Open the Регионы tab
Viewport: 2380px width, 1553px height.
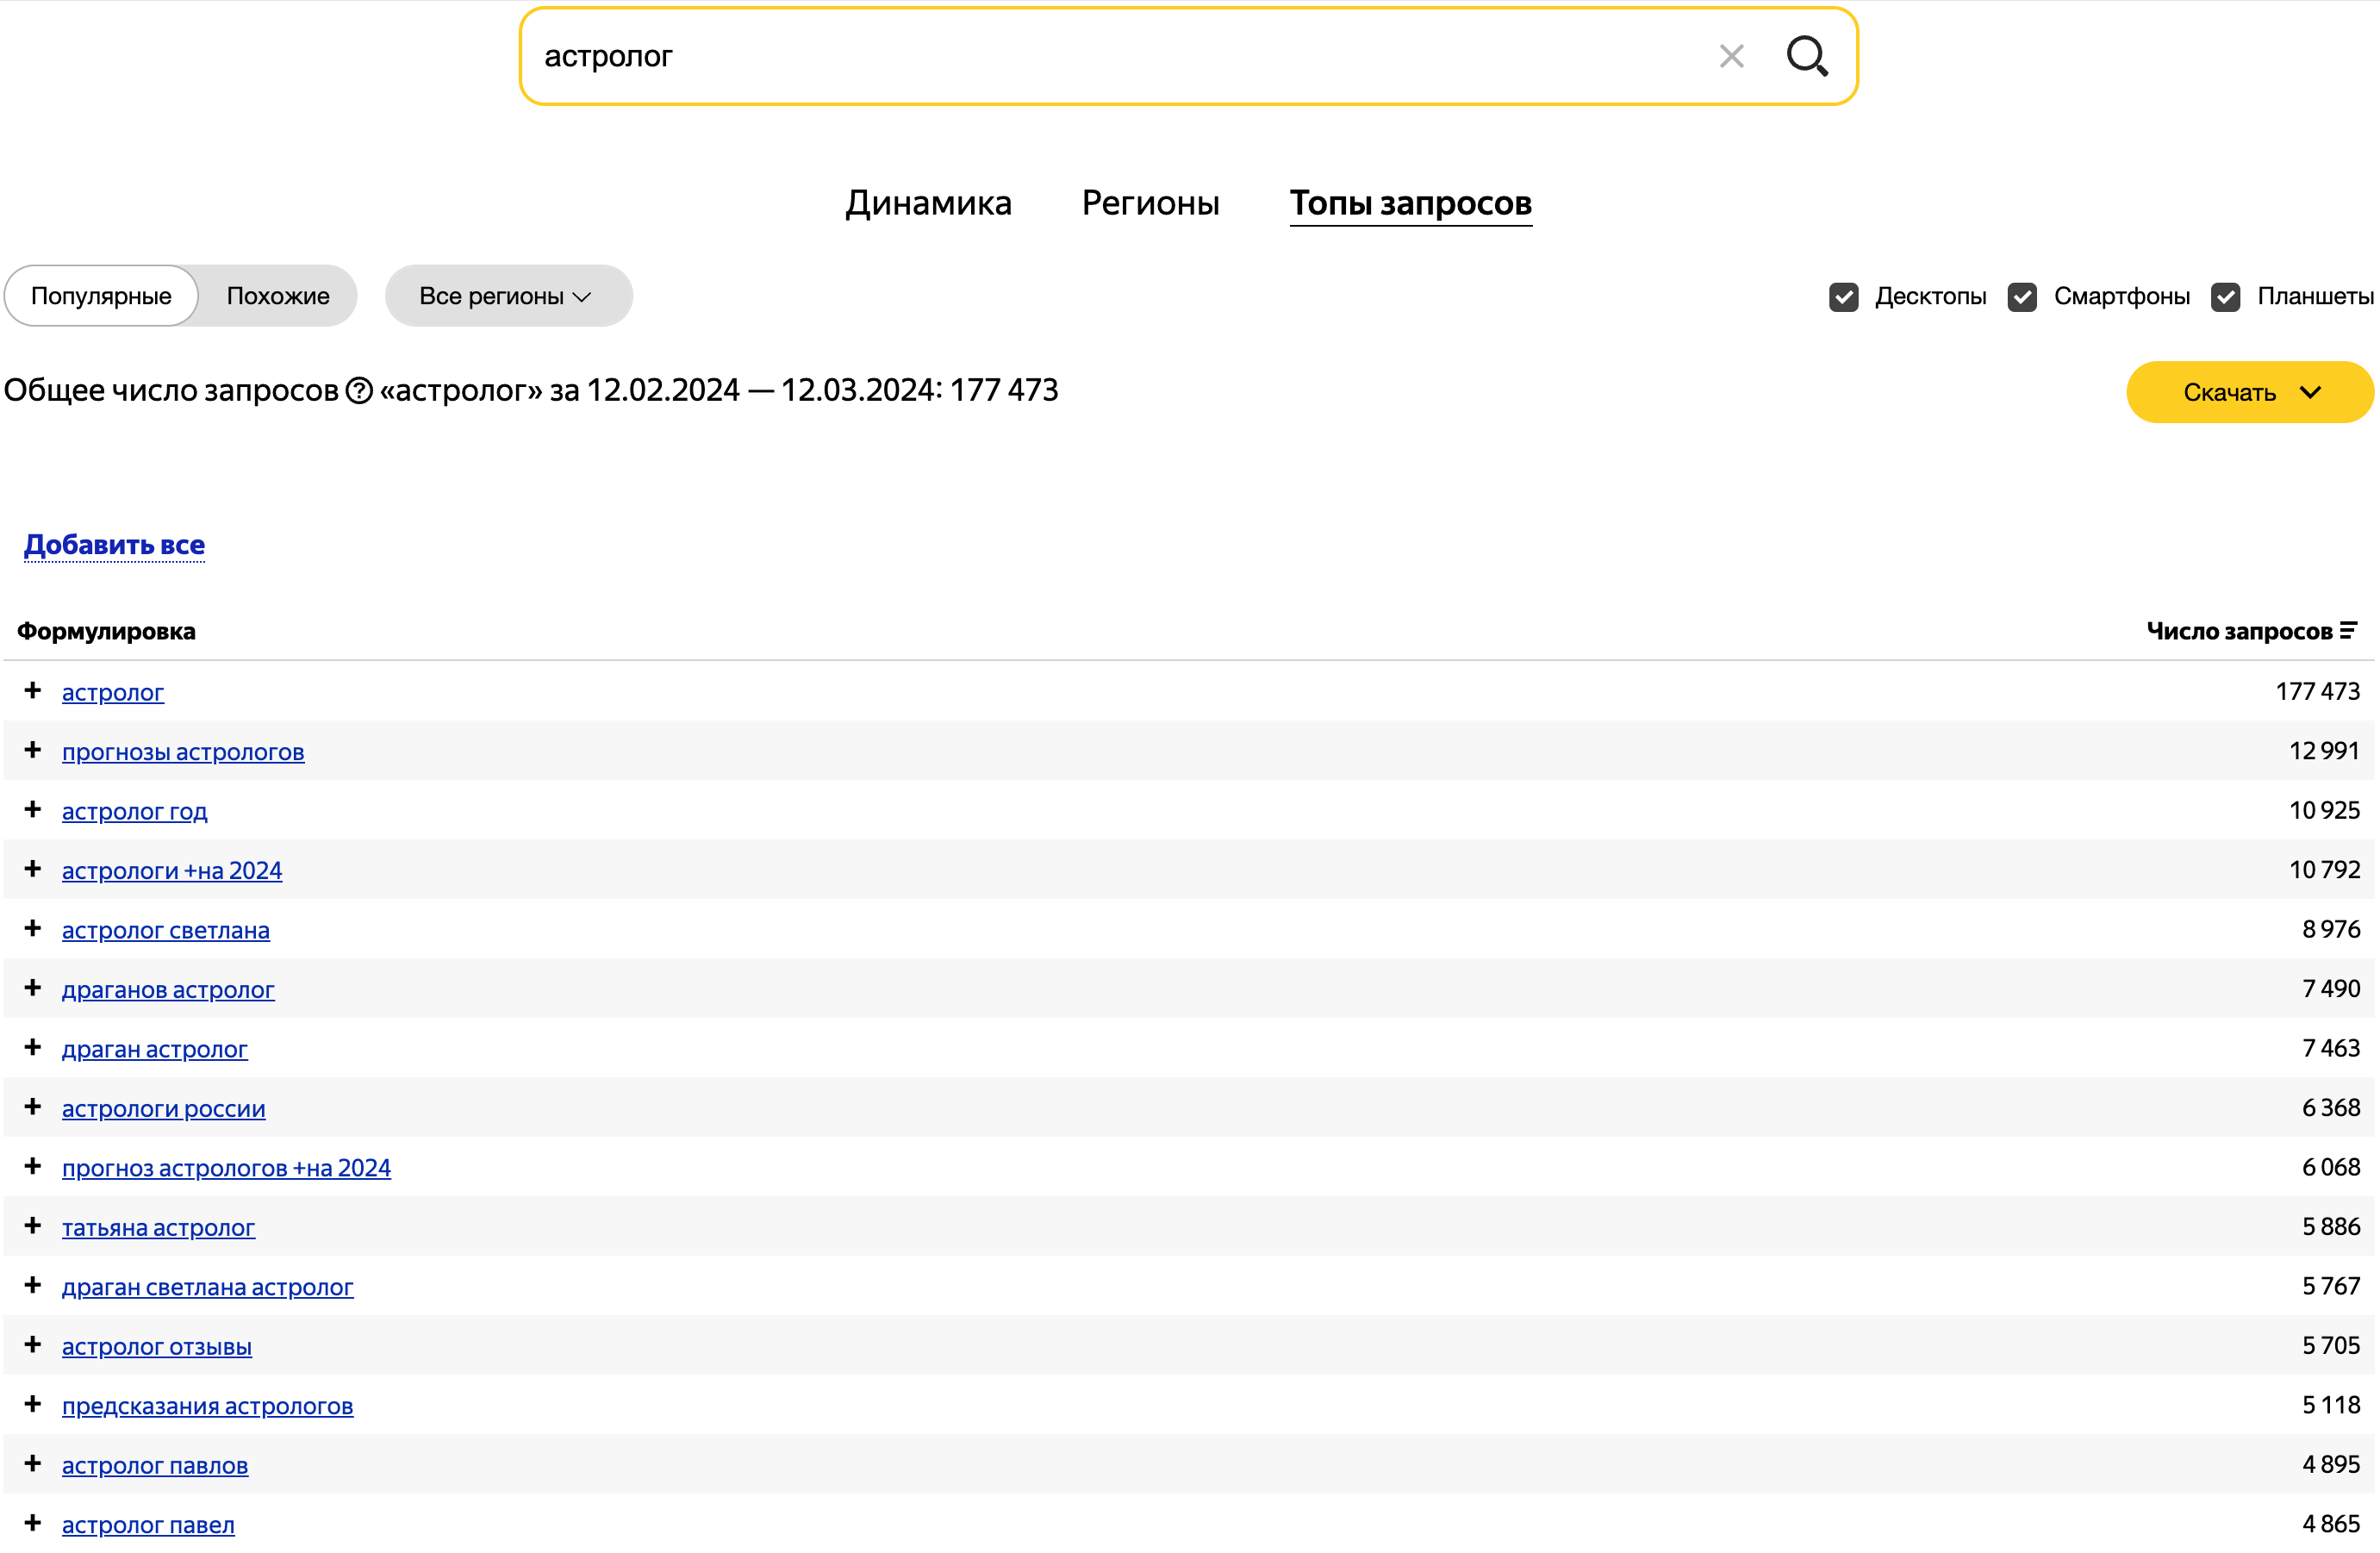1150,203
